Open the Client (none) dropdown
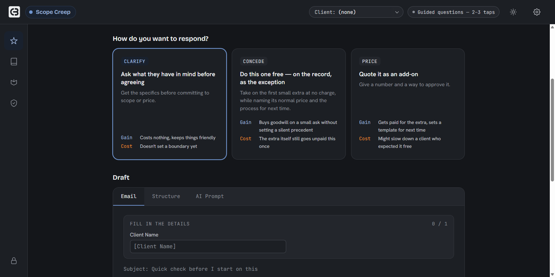Screen dimensions: 555x277 click(x=356, y=12)
